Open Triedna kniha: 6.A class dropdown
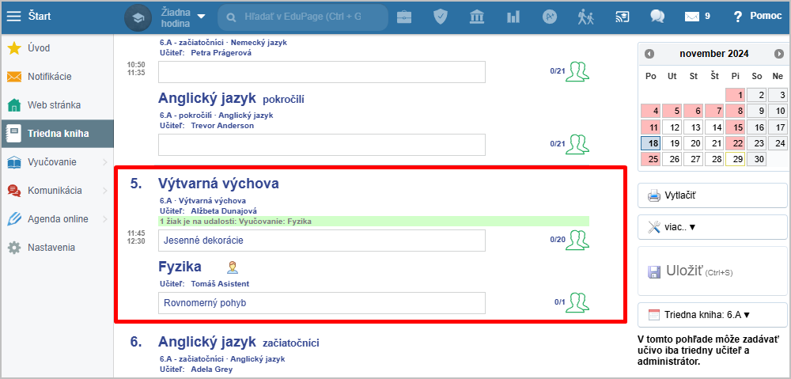Image resolution: width=791 pixels, height=379 pixels. click(x=713, y=314)
